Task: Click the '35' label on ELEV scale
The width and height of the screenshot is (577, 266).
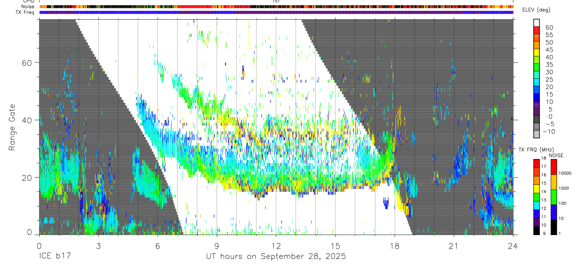Action: (549, 65)
